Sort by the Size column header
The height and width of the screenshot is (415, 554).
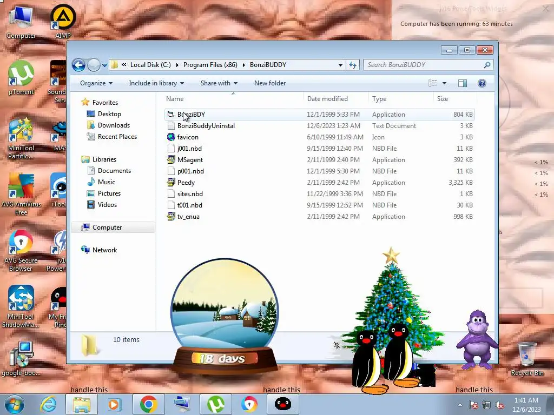(x=455, y=99)
